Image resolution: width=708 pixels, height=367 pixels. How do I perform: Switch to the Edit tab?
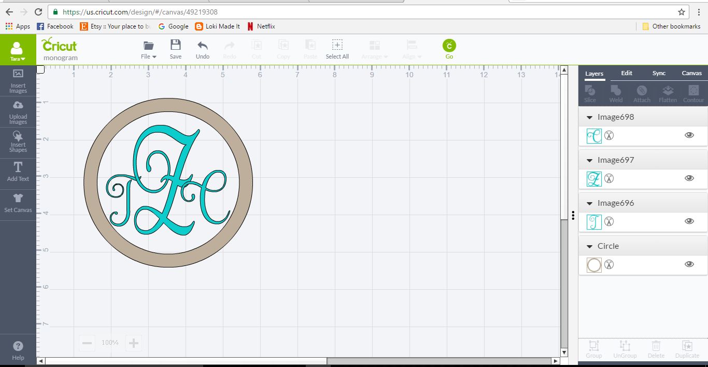click(x=626, y=74)
